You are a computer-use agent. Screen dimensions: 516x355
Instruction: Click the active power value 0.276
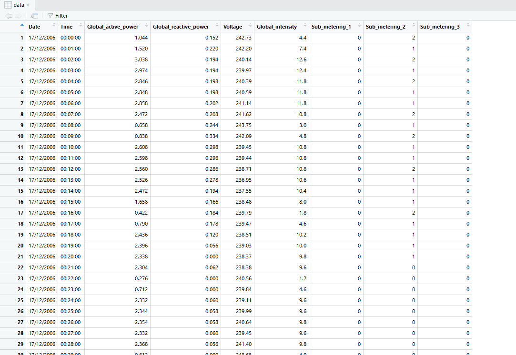tap(141, 278)
